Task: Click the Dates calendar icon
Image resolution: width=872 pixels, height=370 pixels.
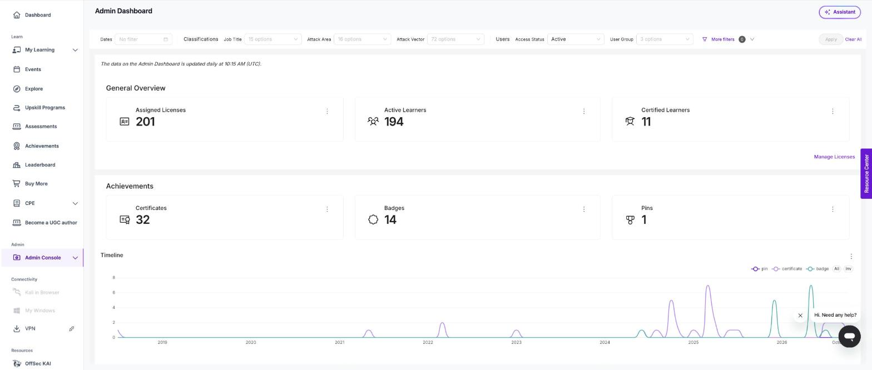Action: coord(166,39)
